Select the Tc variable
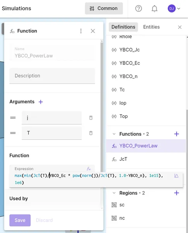The image size is (188, 233). (x=146, y=90)
